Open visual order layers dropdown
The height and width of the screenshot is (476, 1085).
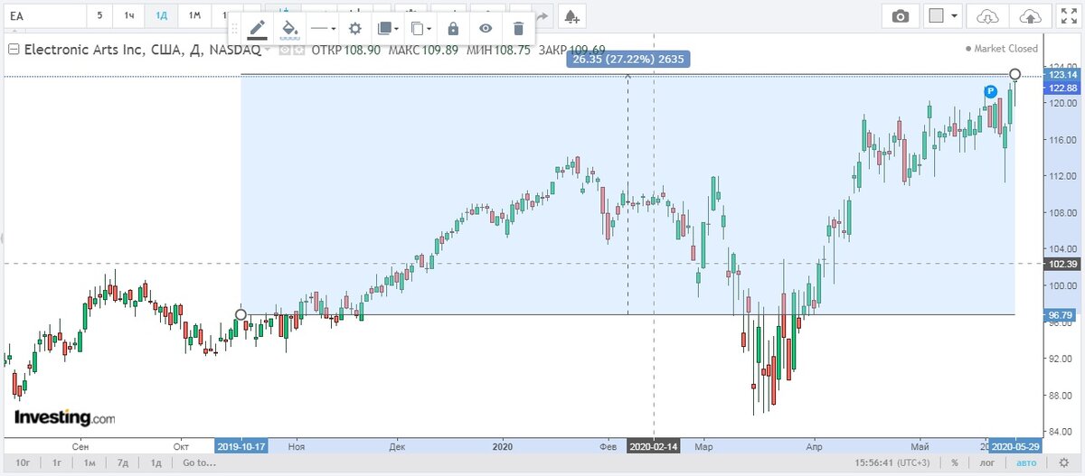point(388,28)
